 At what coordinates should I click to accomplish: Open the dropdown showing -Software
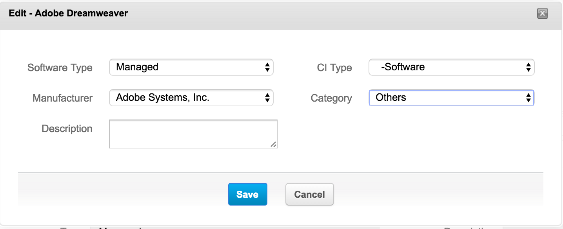447,67
